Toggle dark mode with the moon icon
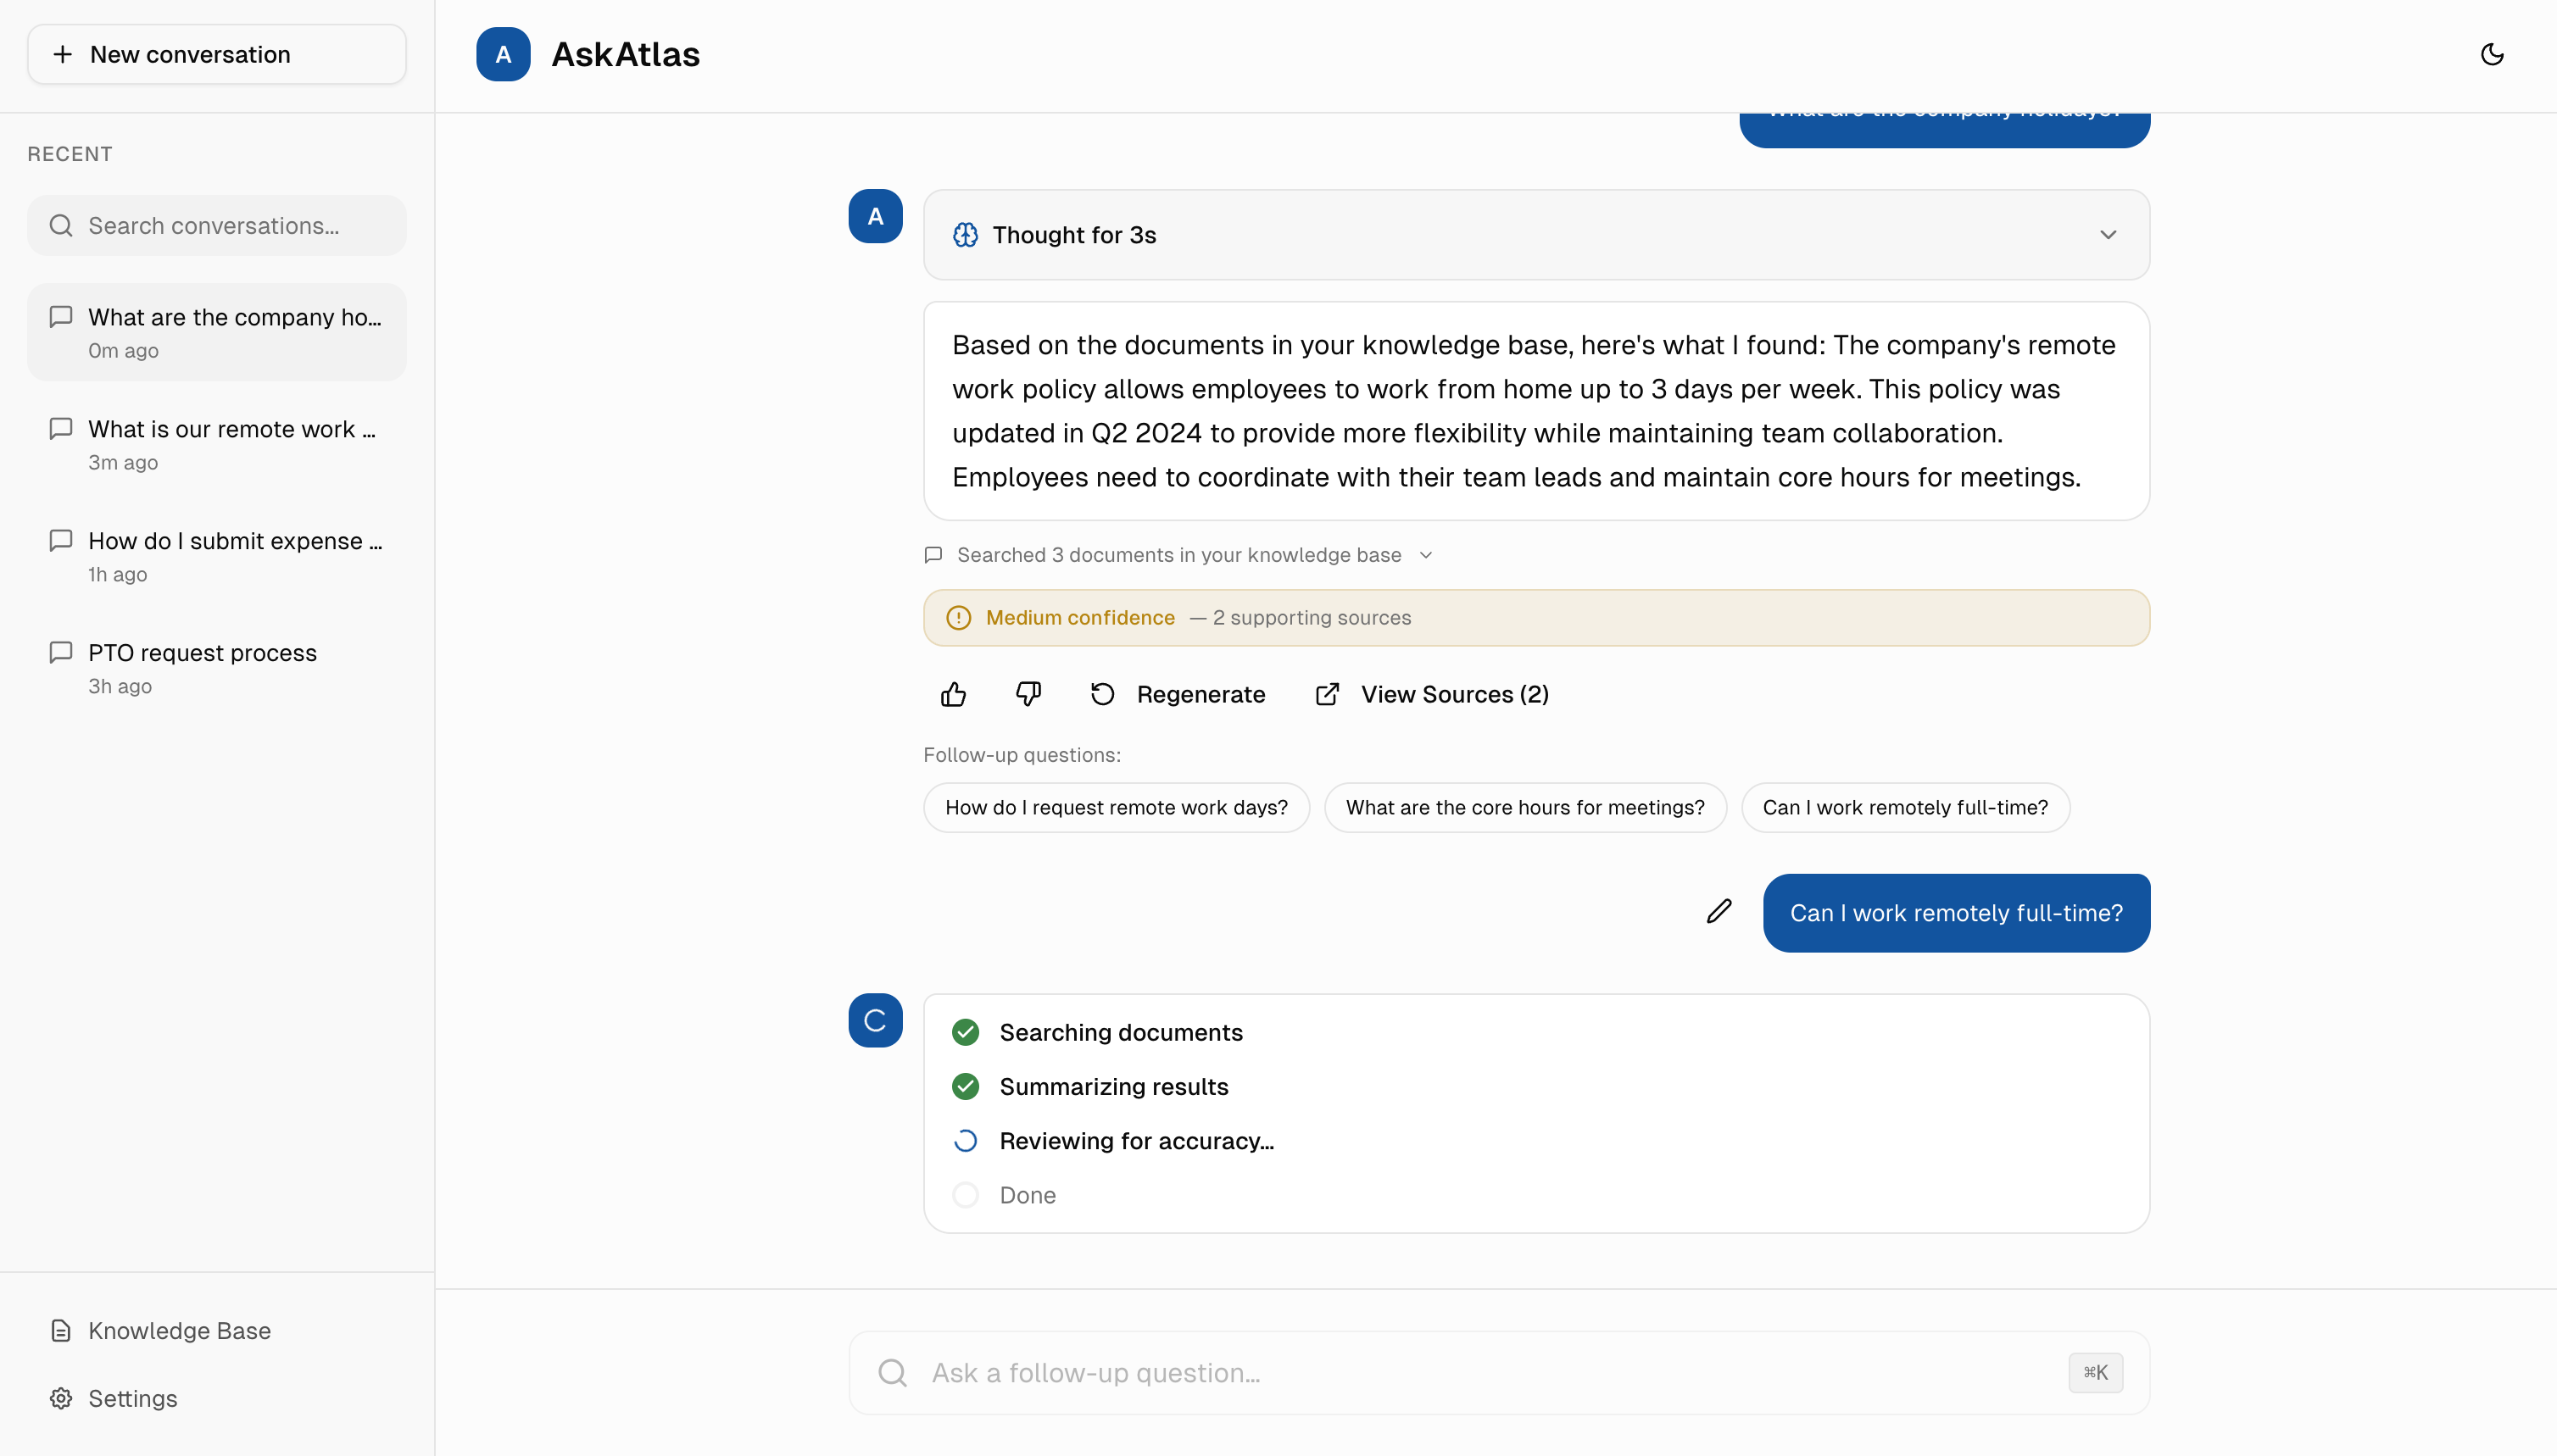This screenshot has height=1456, width=2557. coord(2492,54)
